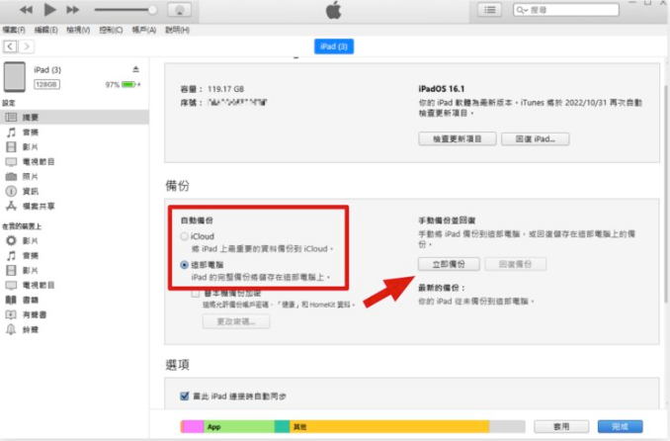Open the 說明(H) menu
The image size is (670, 441).
tap(177, 30)
